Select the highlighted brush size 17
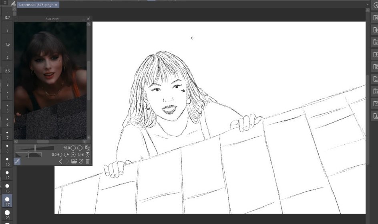This screenshot has height=224, width=378. [8, 201]
